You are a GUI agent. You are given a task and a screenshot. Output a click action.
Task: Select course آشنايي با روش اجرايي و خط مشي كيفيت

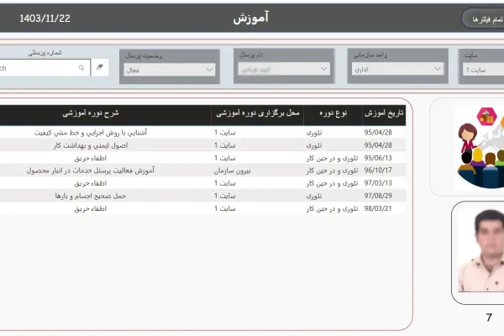coord(91,133)
